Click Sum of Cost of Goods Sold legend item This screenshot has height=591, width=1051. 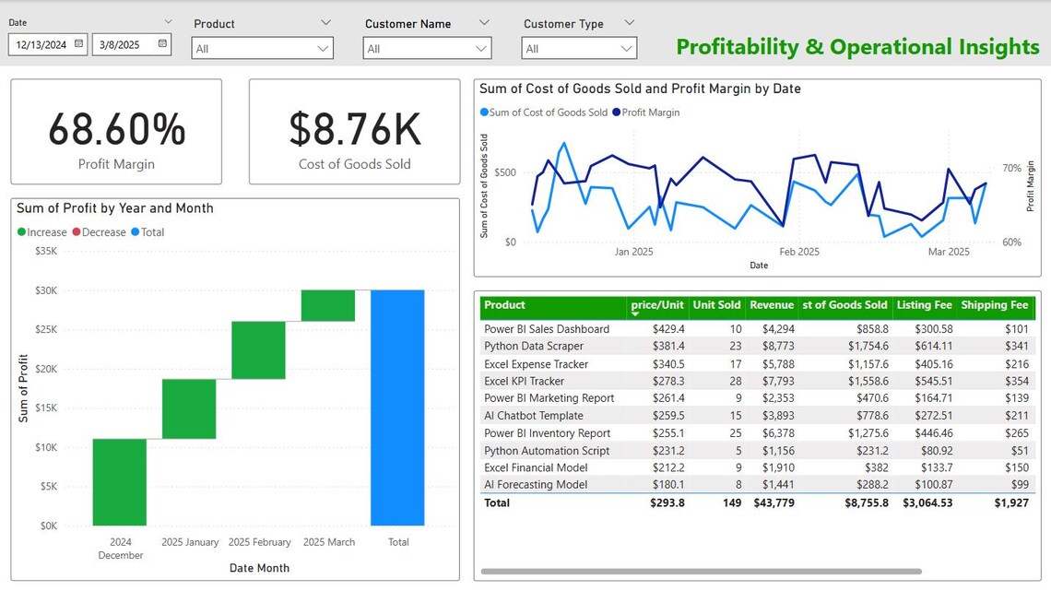pyautogui.click(x=544, y=112)
